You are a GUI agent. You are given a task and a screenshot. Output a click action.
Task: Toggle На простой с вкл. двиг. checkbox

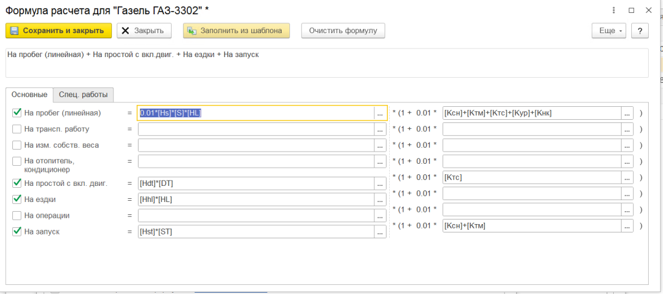pyautogui.click(x=17, y=183)
